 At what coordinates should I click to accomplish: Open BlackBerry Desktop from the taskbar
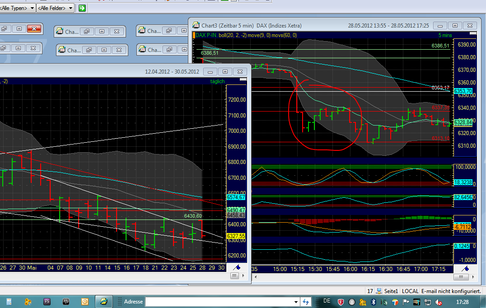(x=66, y=301)
